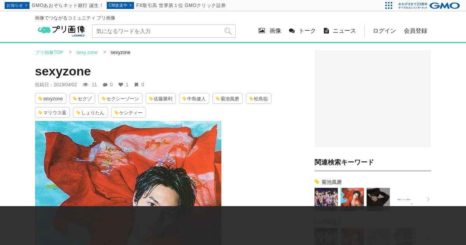This screenshot has height=245, width=466.
Task: Click the heart like icon
Action: (121, 85)
